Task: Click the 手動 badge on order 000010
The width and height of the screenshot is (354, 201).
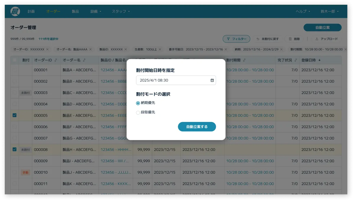Action: pyautogui.click(x=25, y=172)
